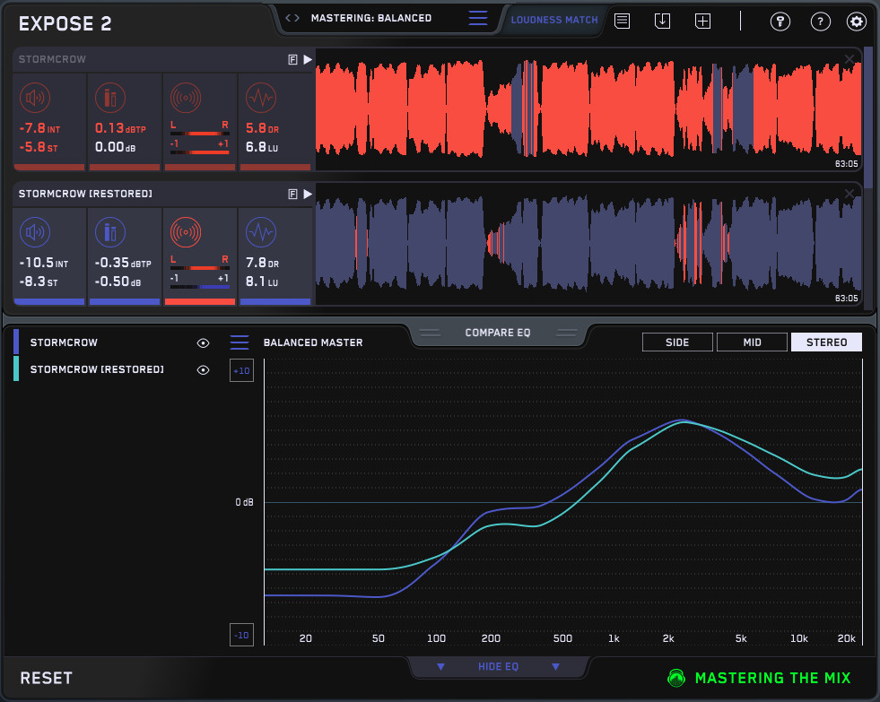Click the export/download icon in top toolbar

click(662, 22)
